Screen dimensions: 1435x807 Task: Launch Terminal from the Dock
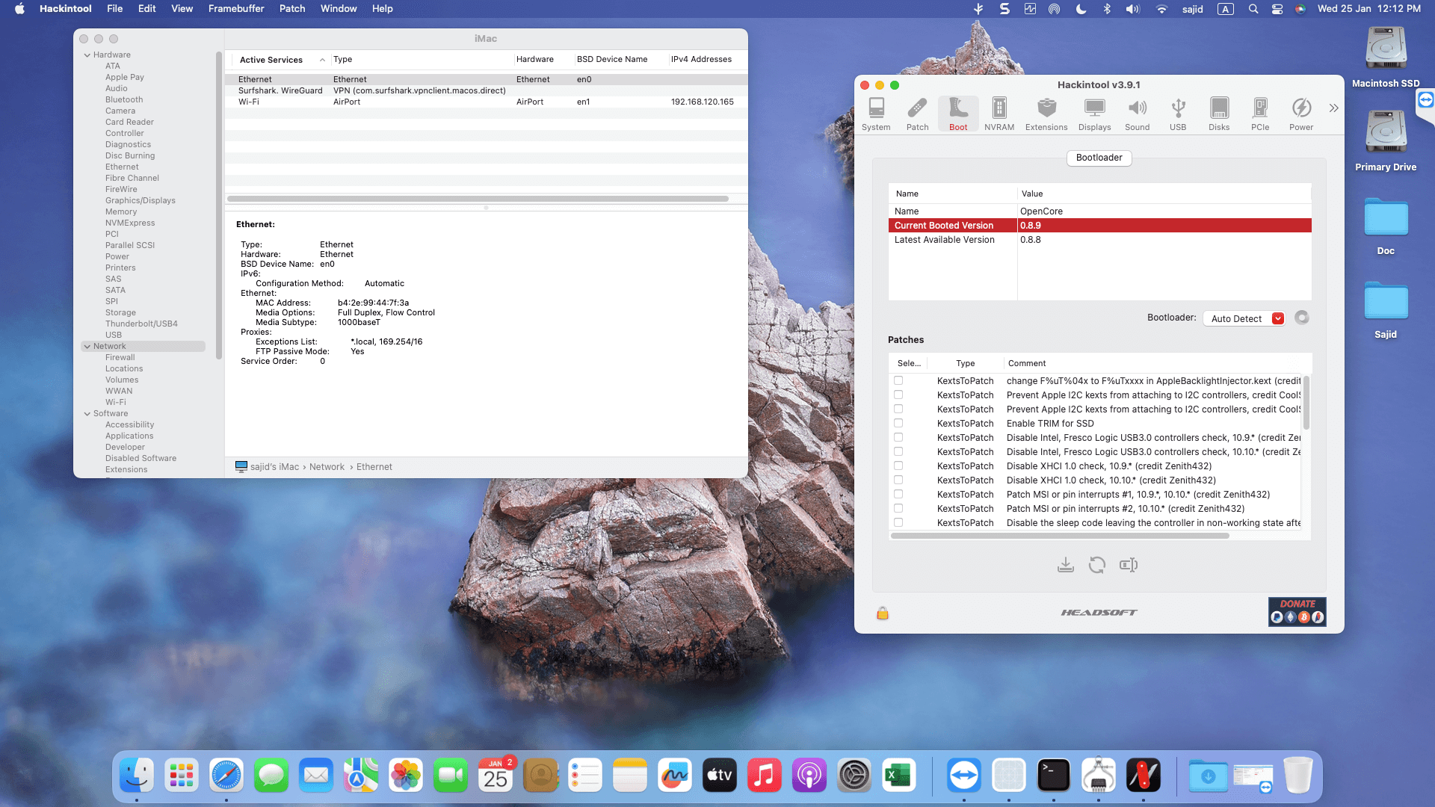[1054, 776]
